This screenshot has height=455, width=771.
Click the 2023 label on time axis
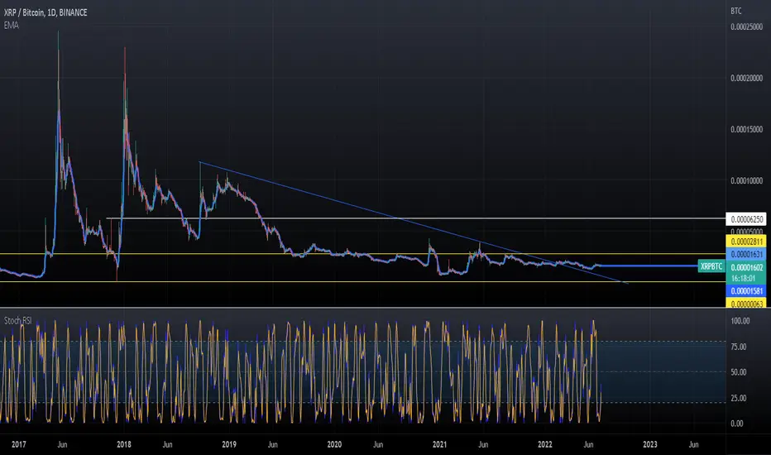[x=650, y=444]
